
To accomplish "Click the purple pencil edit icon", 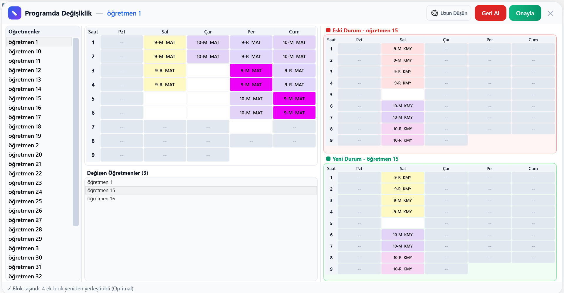I will pos(15,13).
